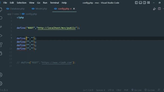Viewport: 164px width, 92px height.
Task: Click the 'app' breadcrumb segment
Action: coord(9,14)
